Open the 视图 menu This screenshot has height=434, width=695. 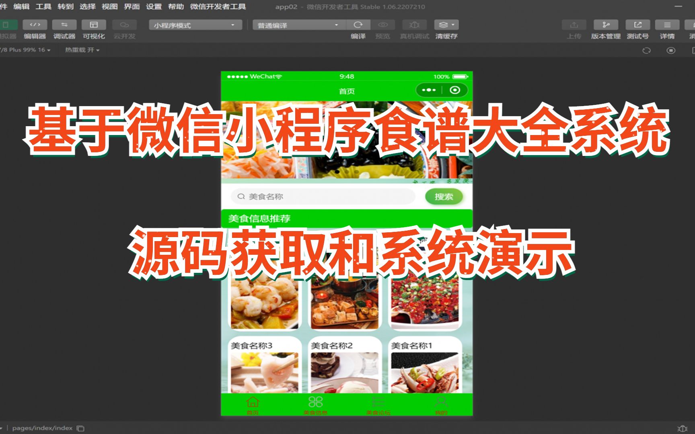(109, 6)
